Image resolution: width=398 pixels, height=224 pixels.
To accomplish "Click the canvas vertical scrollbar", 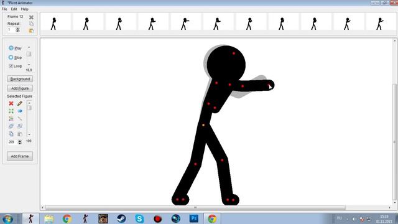I will [394, 141].
